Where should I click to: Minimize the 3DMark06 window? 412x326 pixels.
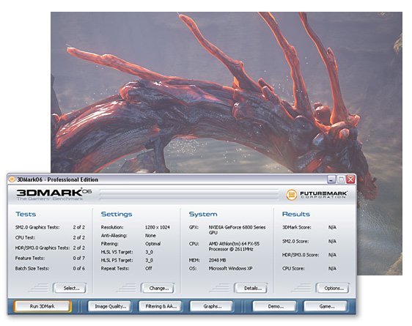click(331, 179)
